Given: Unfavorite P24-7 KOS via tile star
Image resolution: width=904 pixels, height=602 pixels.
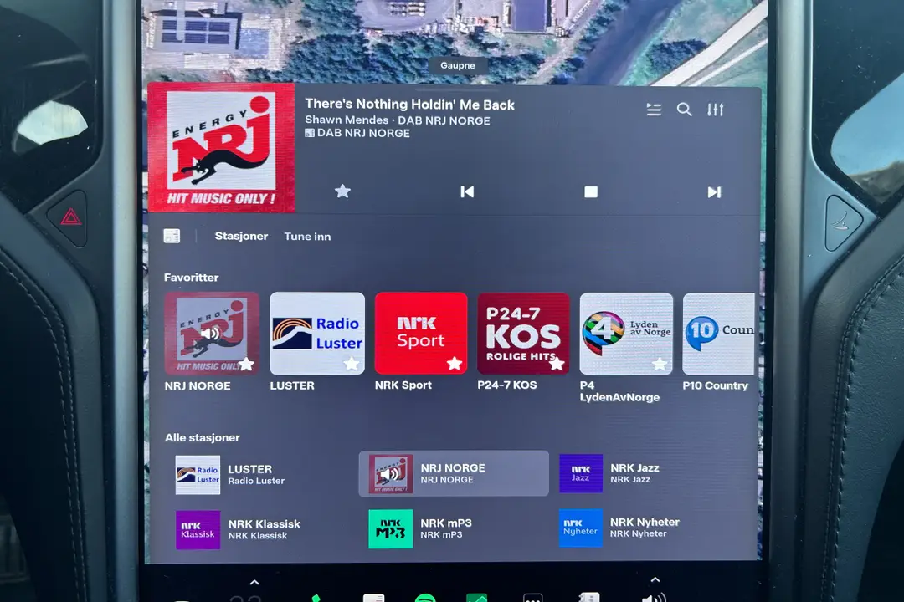Looking at the screenshot, I should click(557, 364).
